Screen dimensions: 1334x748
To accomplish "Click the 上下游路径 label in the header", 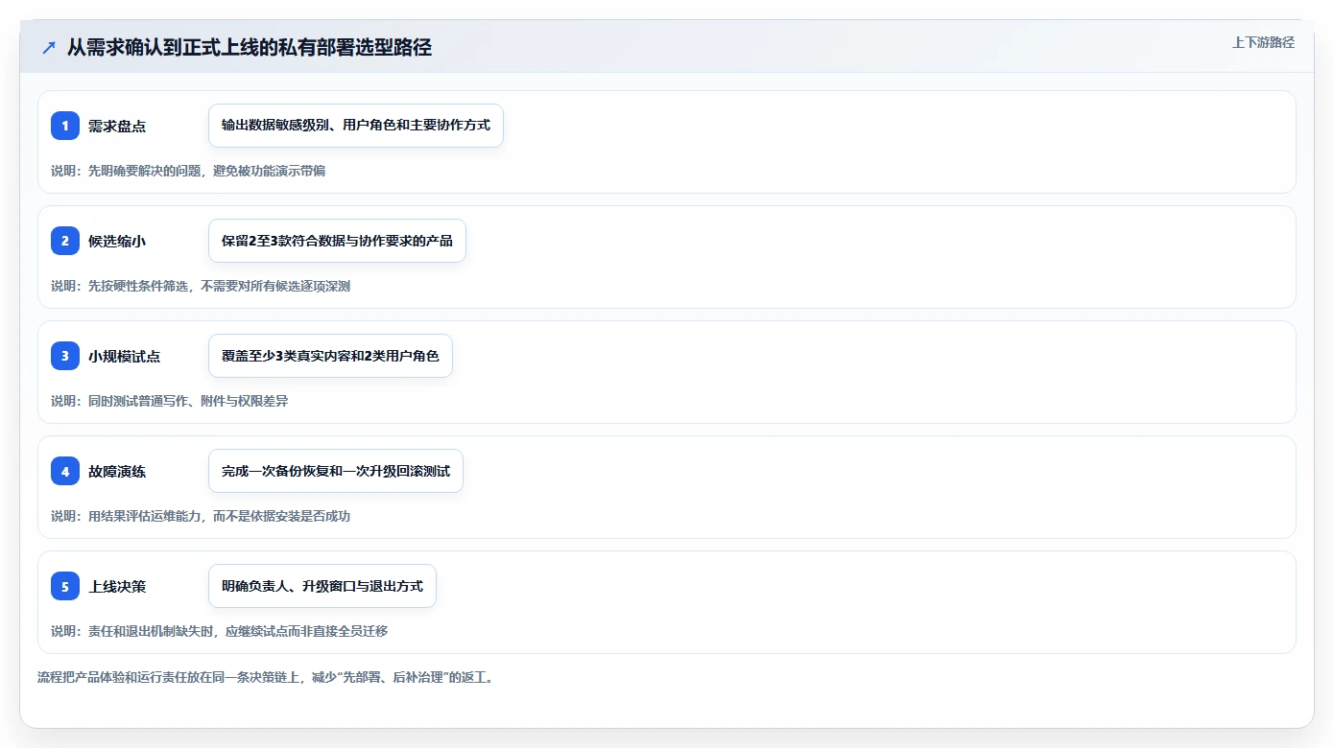I will 1263,42.
